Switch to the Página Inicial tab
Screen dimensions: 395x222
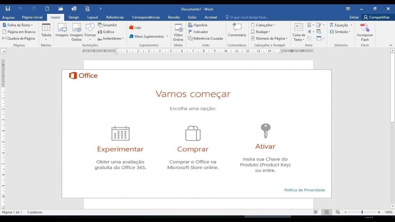pyautogui.click(x=32, y=17)
